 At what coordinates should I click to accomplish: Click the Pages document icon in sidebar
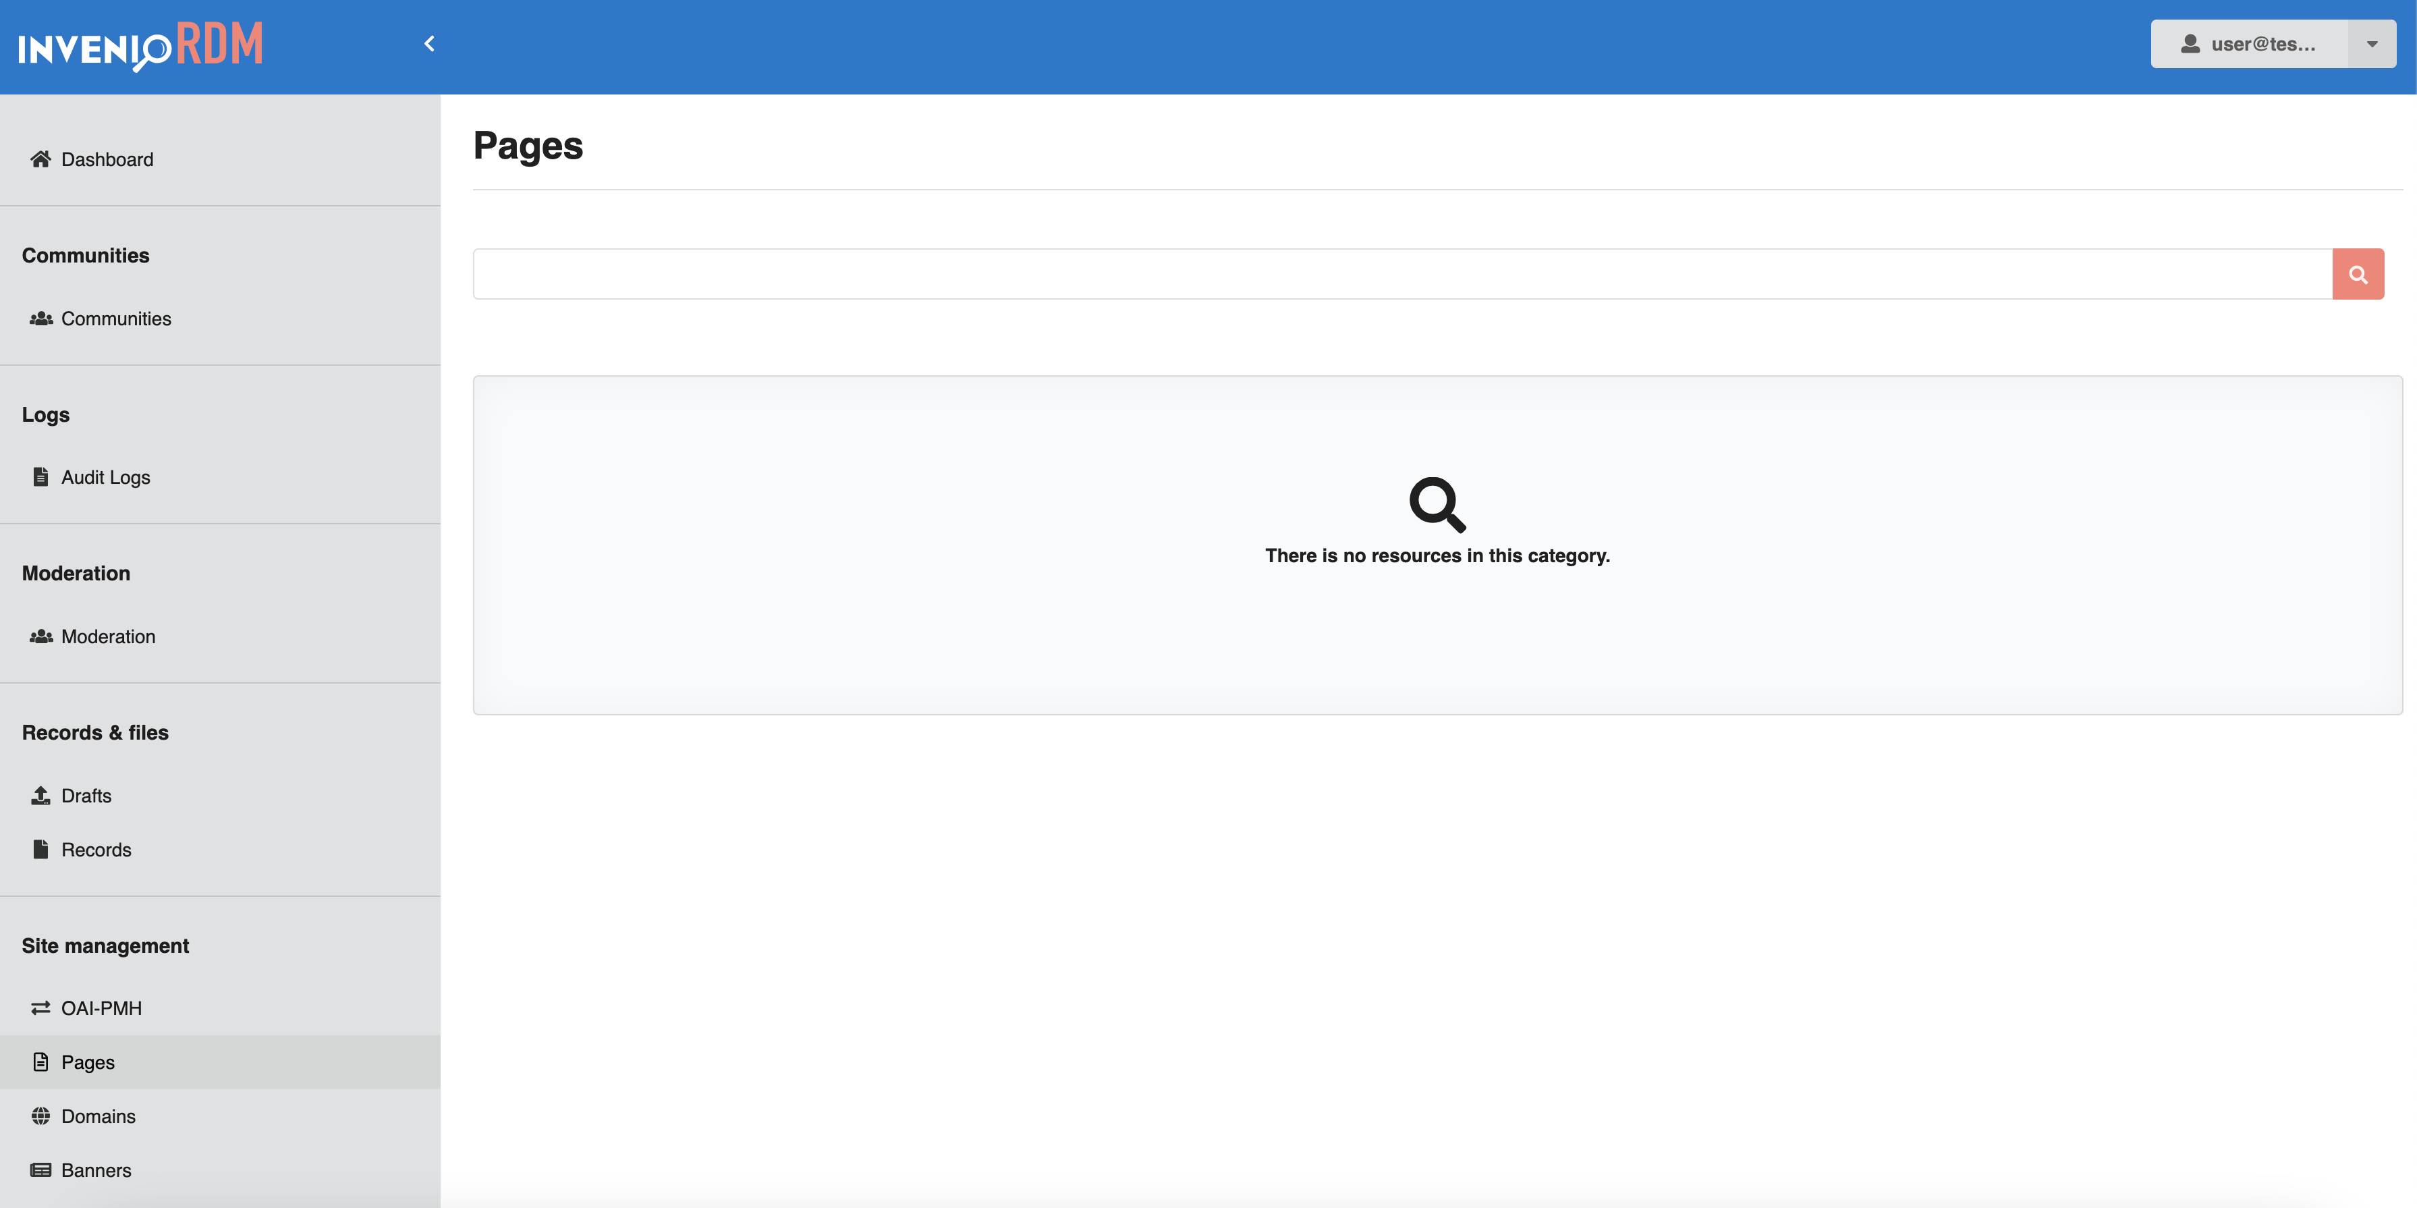pos(40,1062)
